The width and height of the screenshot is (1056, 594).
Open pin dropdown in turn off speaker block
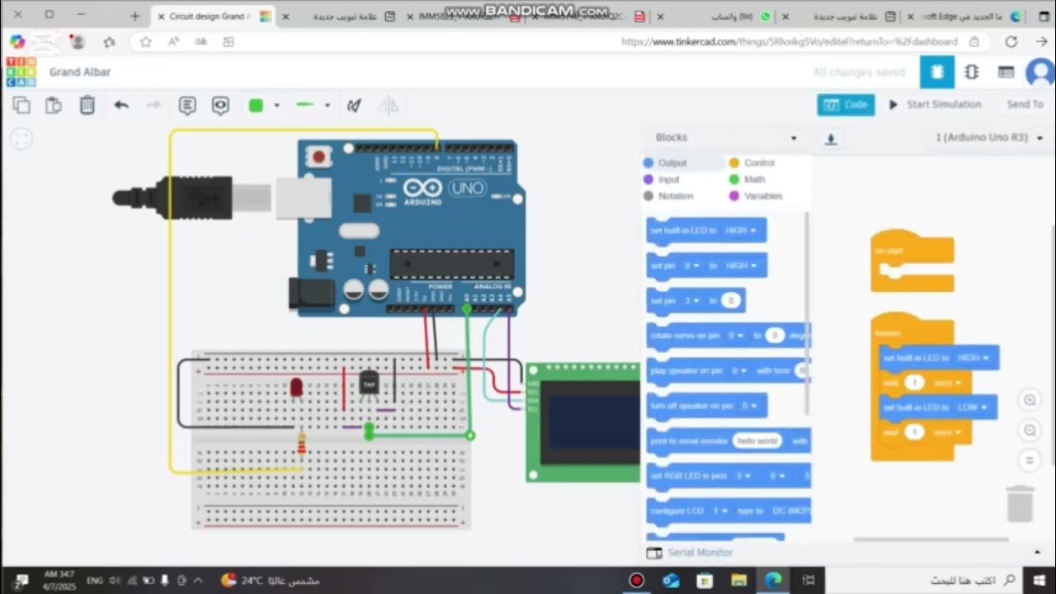coord(747,406)
